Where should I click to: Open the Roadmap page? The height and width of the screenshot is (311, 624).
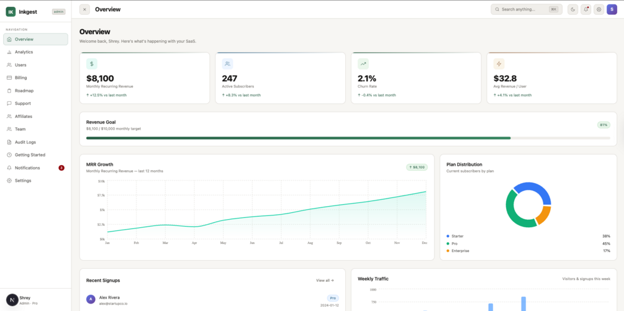coord(35,91)
